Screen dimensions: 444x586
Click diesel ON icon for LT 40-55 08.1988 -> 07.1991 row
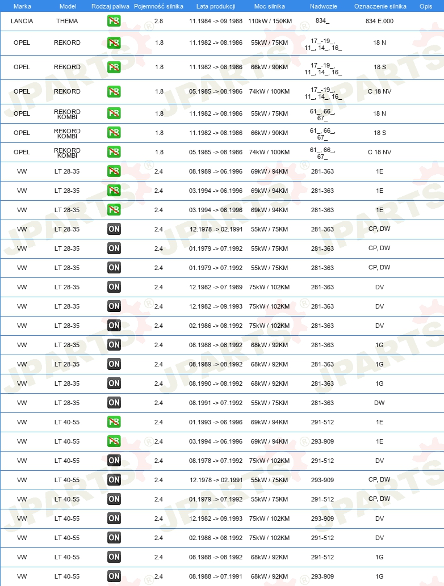click(x=114, y=576)
